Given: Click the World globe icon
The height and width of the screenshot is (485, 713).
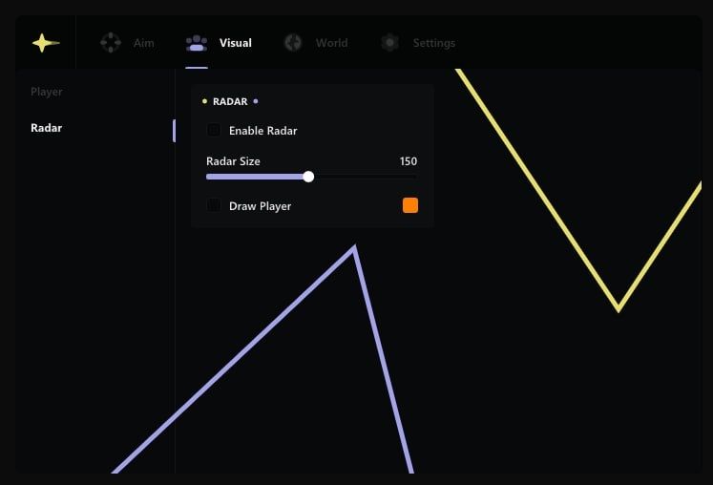Looking at the screenshot, I should (293, 43).
